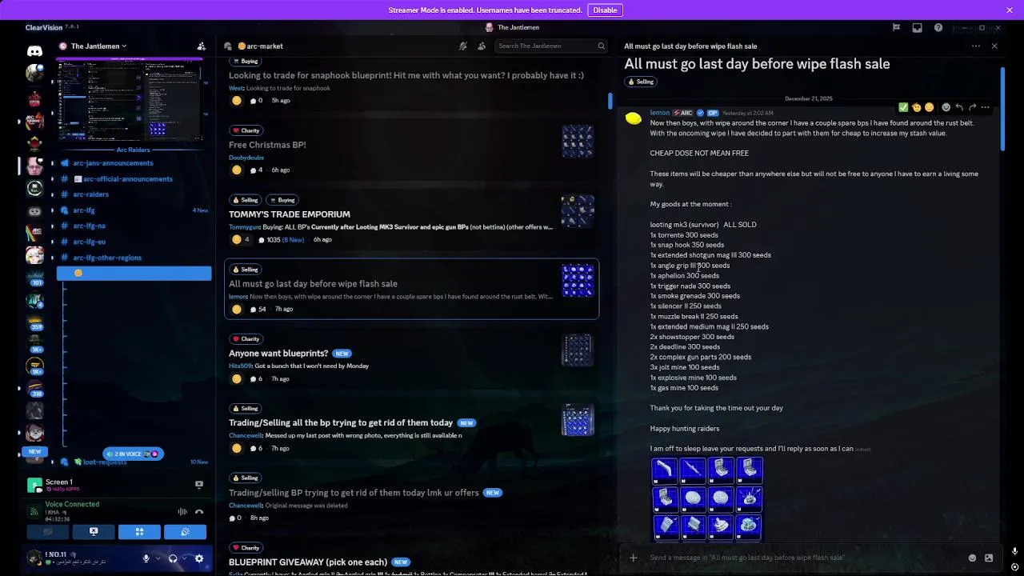The width and height of the screenshot is (1024, 576).
Task: Stop streaming next to Screen 1
Action: [199, 484]
